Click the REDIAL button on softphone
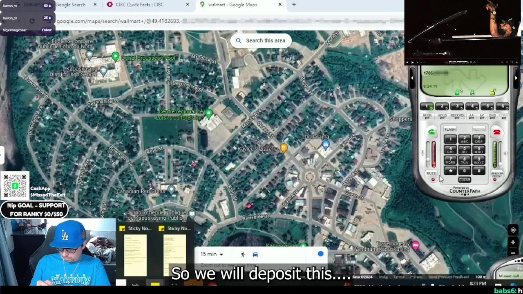The height and width of the screenshot is (294, 523). (479, 129)
